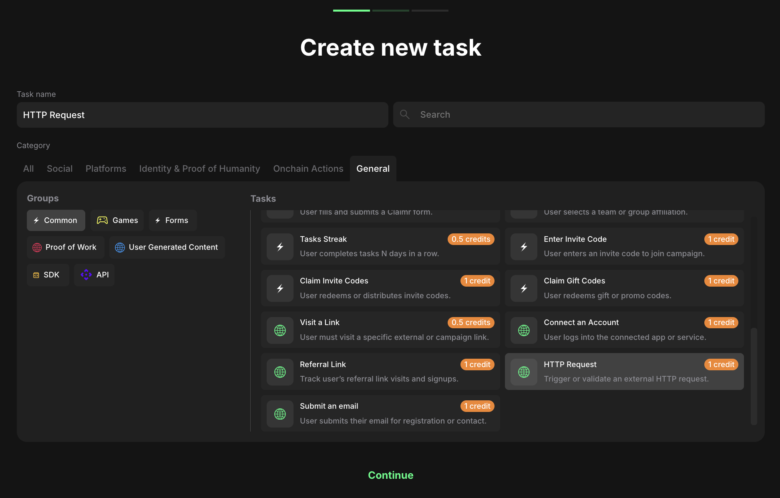Click the search magnifier icon
Screen dimensions: 780x498
pyautogui.click(x=405, y=114)
